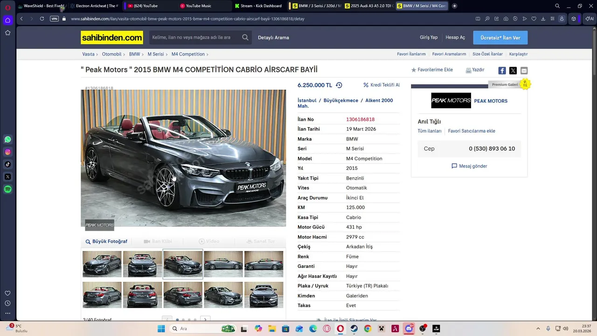Switch to Stream - Kick Dashboard tab
597x336 pixels.
(259, 6)
